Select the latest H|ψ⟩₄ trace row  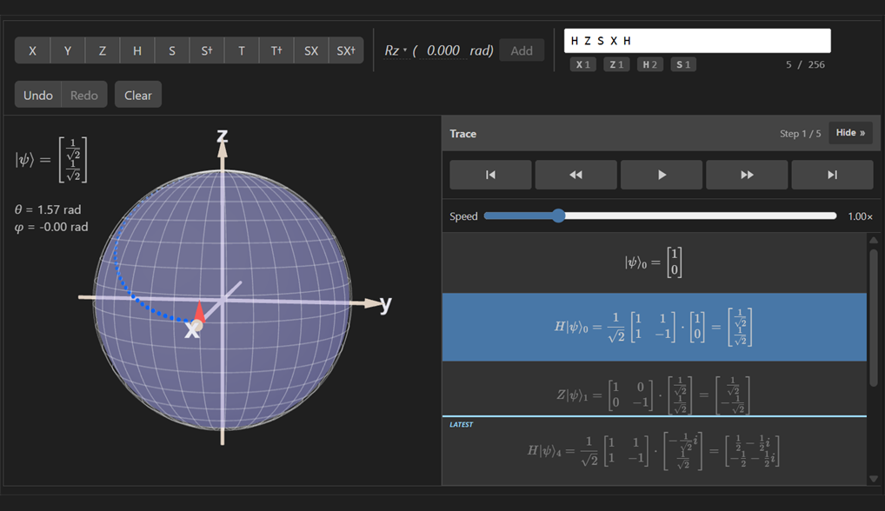click(654, 451)
